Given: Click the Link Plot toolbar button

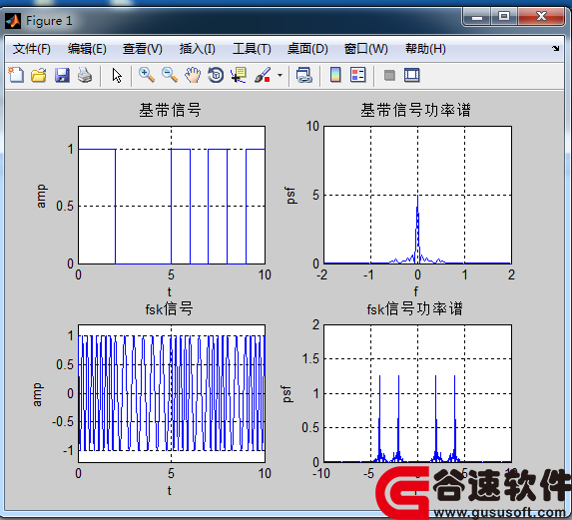Looking at the screenshot, I should click(304, 76).
